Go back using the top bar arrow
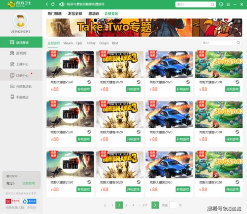 pyautogui.click(x=47, y=4)
